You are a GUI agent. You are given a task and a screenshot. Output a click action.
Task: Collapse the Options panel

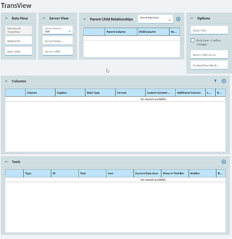(x=192, y=18)
